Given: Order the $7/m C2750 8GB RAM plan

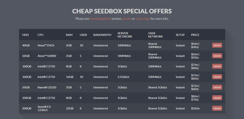Looking at the screenshot, I should (x=217, y=66).
